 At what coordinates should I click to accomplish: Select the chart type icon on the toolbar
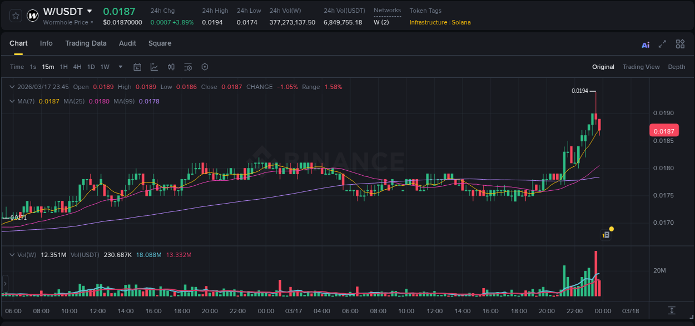154,67
